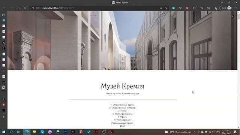The image size is (240, 135).
Task: Click Microsoft Edge on the taskbar
Action: coord(27,132)
